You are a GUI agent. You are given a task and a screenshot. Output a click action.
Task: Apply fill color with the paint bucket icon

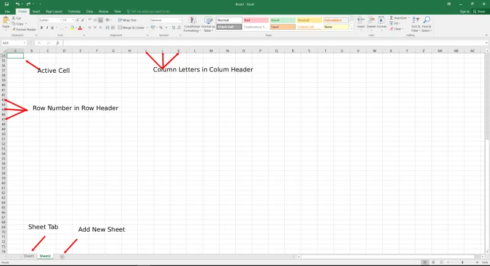coord(72,28)
